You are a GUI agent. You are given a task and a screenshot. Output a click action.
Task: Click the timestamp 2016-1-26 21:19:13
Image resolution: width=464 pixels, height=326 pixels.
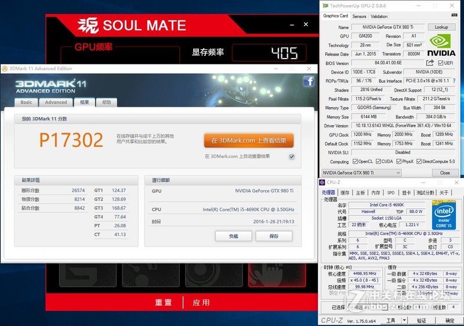274,222
